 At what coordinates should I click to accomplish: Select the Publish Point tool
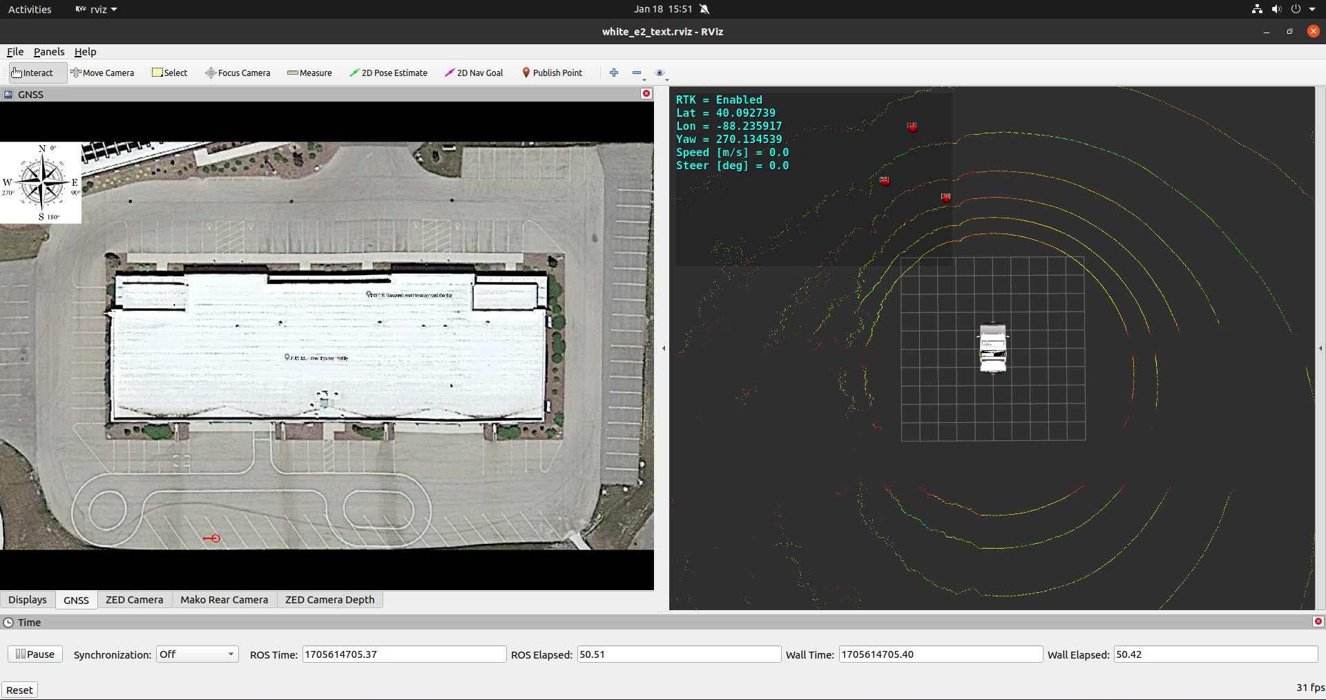click(x=552, y=73)
